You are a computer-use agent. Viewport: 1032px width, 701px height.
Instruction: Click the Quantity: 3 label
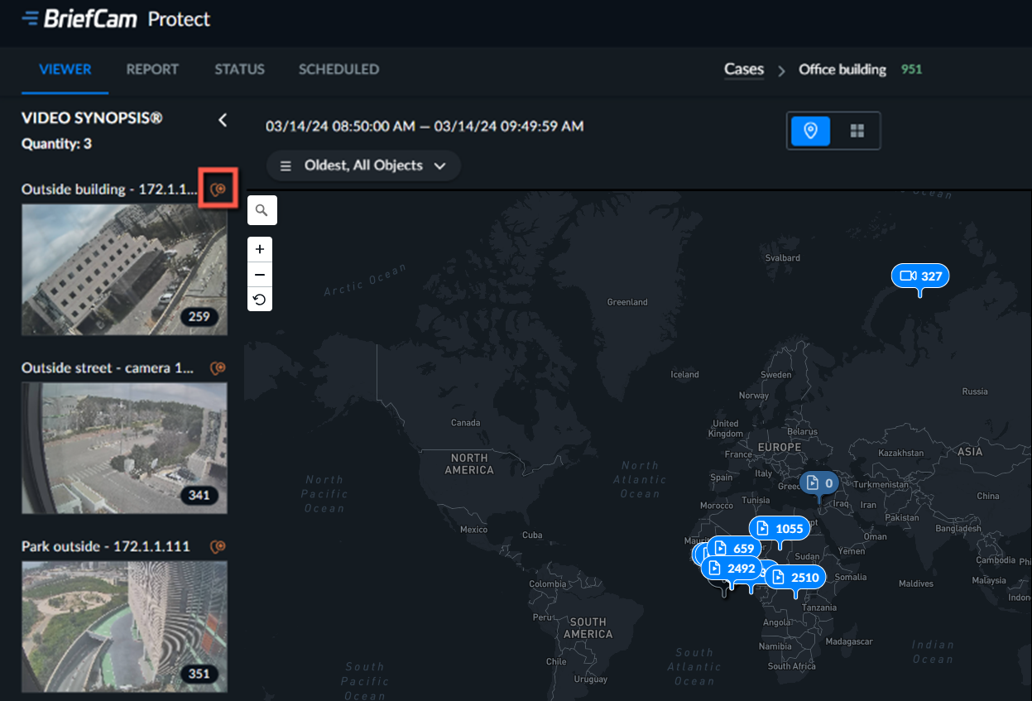coord(56,144)
